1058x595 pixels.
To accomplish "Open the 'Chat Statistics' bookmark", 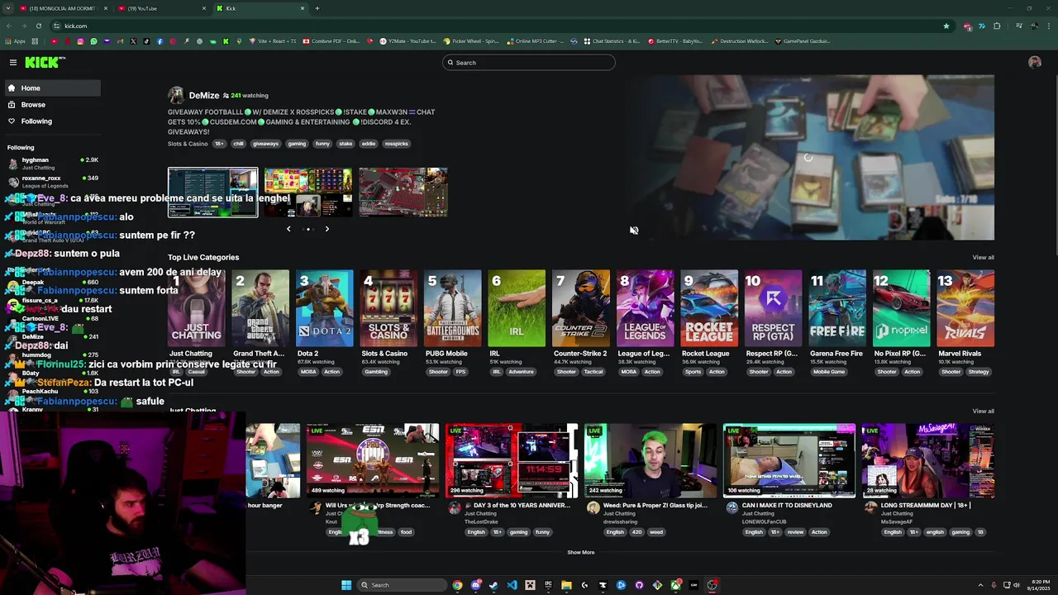I will (612, 41).
